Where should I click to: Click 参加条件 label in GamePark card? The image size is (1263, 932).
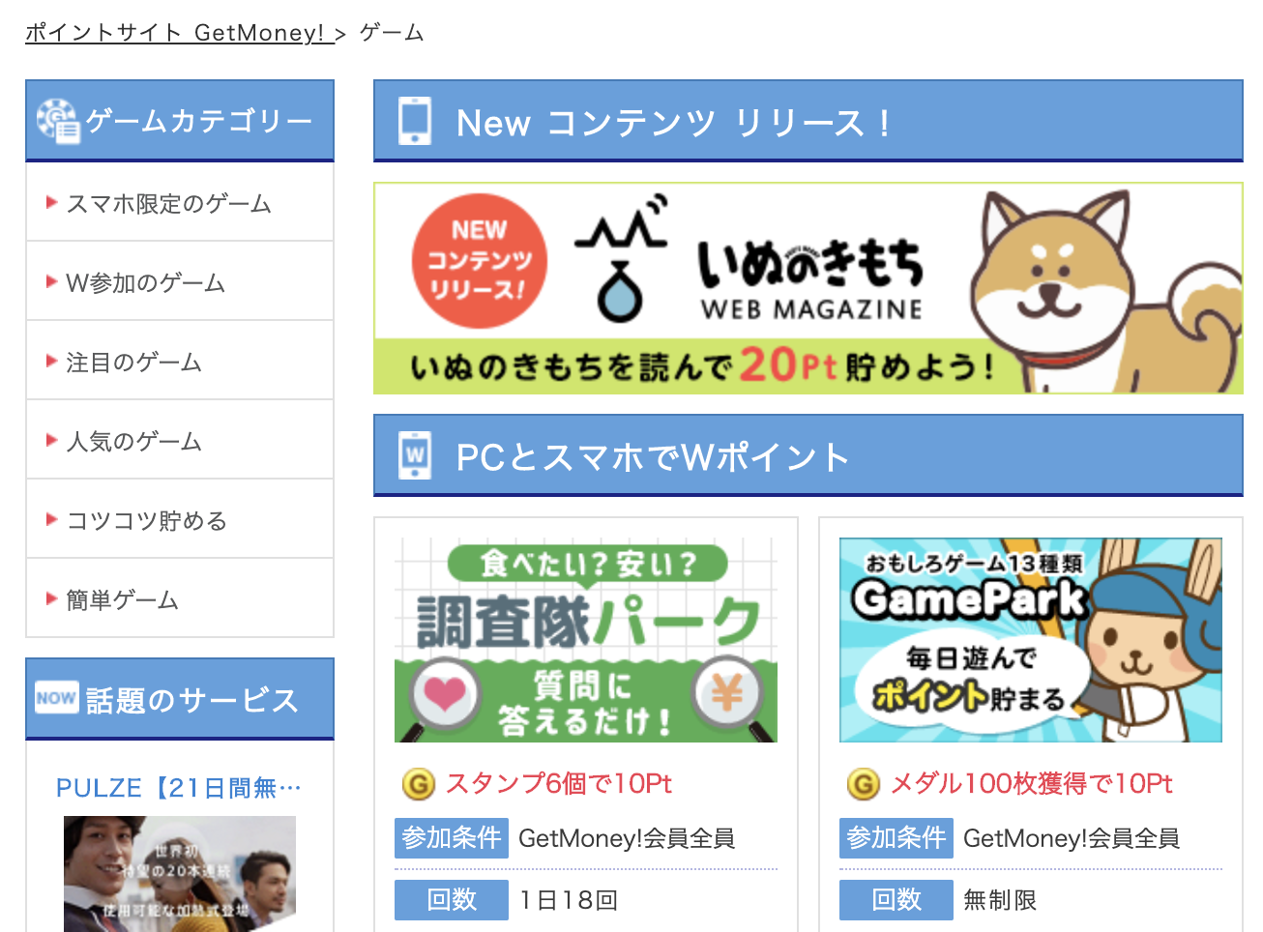pyautogui.click(x=896, y=837)
